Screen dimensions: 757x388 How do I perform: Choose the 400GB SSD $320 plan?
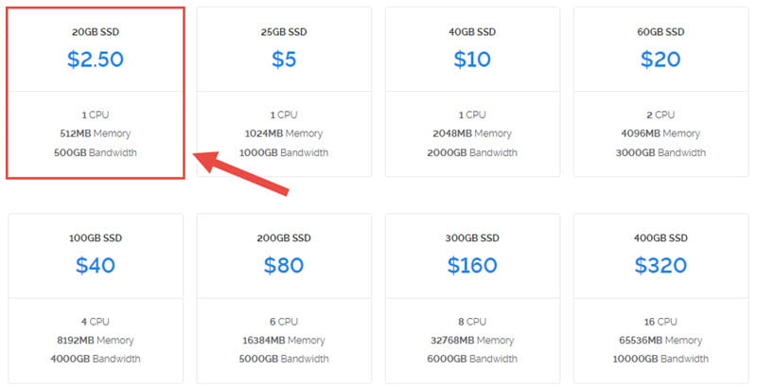point(660,299)
